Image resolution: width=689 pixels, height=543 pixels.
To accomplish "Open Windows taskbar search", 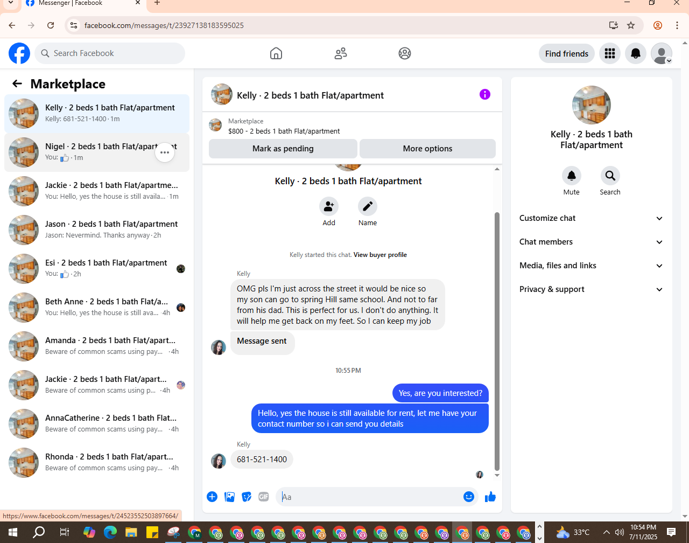I will pos(39,532).
